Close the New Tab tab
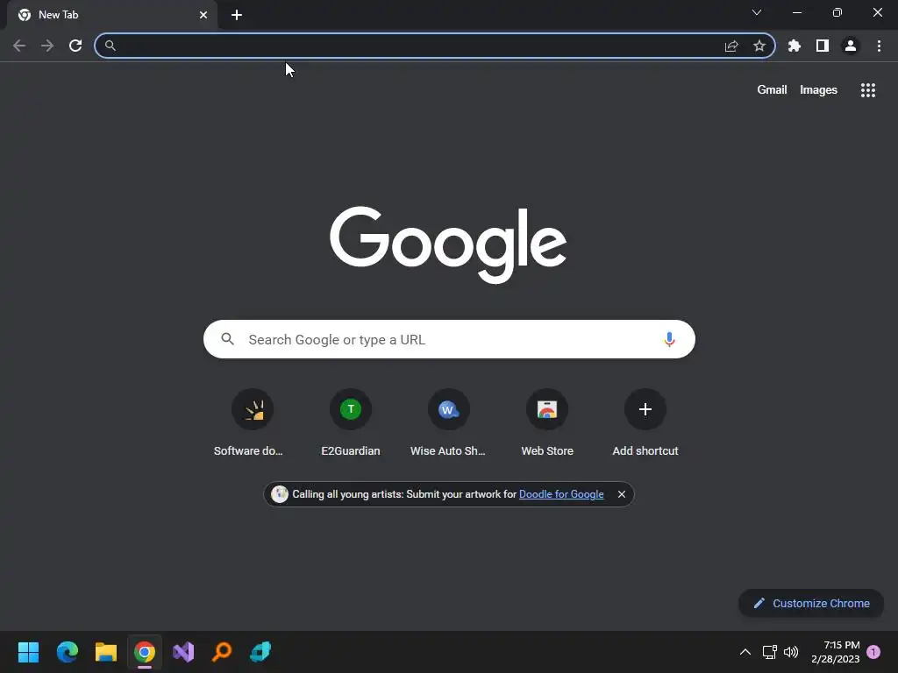Viewport: 898px width, 673px height. [x=203, y=15]
